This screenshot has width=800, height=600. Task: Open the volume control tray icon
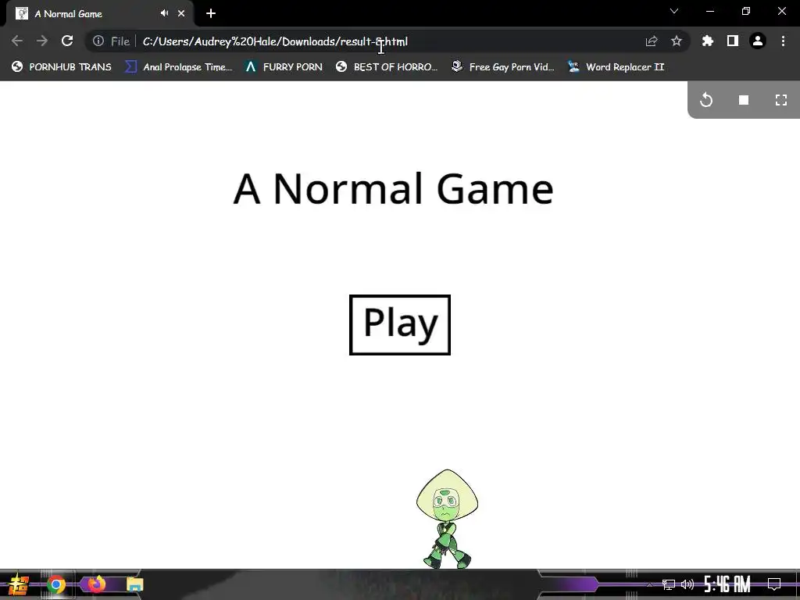click(687, 584)
